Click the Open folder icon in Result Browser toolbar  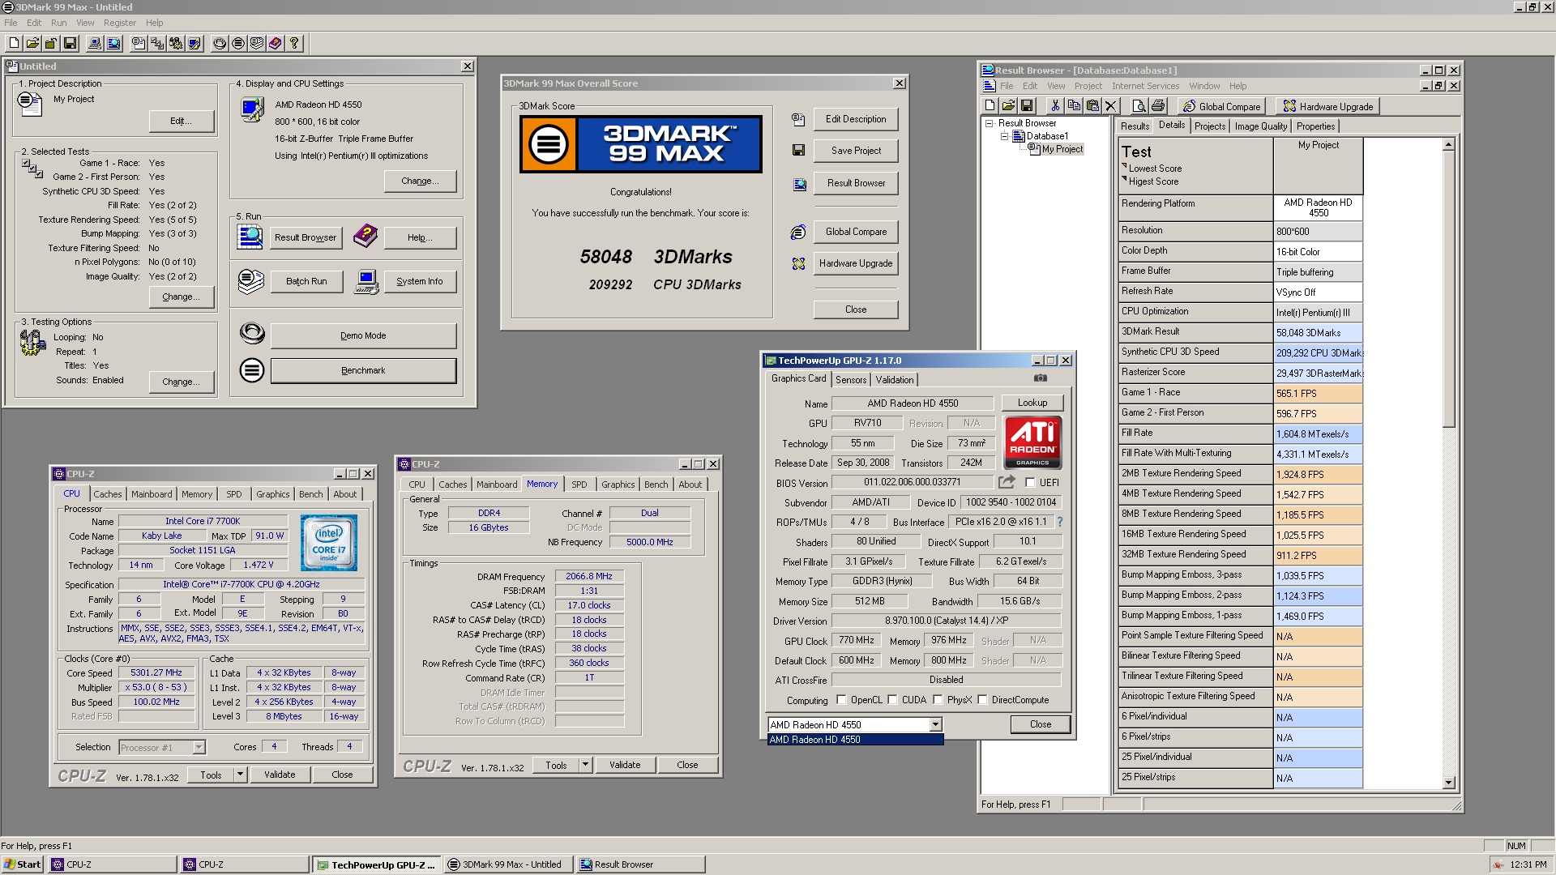[1008, 106]
